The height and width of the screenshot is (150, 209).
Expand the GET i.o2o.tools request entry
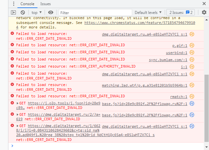pyautogui.click(x=17, y=103)
